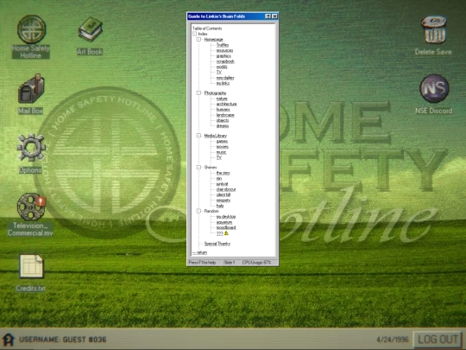
Task: Open the Art Book desktop icon
Action: (x=91, y=29)
